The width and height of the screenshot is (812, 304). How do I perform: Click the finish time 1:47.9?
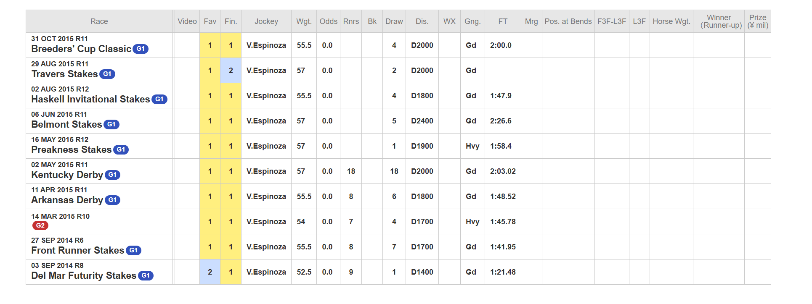click(x=501, y=96)
